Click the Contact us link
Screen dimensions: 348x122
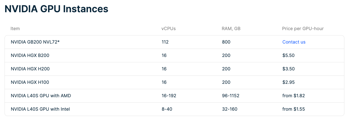click(294, 42)
